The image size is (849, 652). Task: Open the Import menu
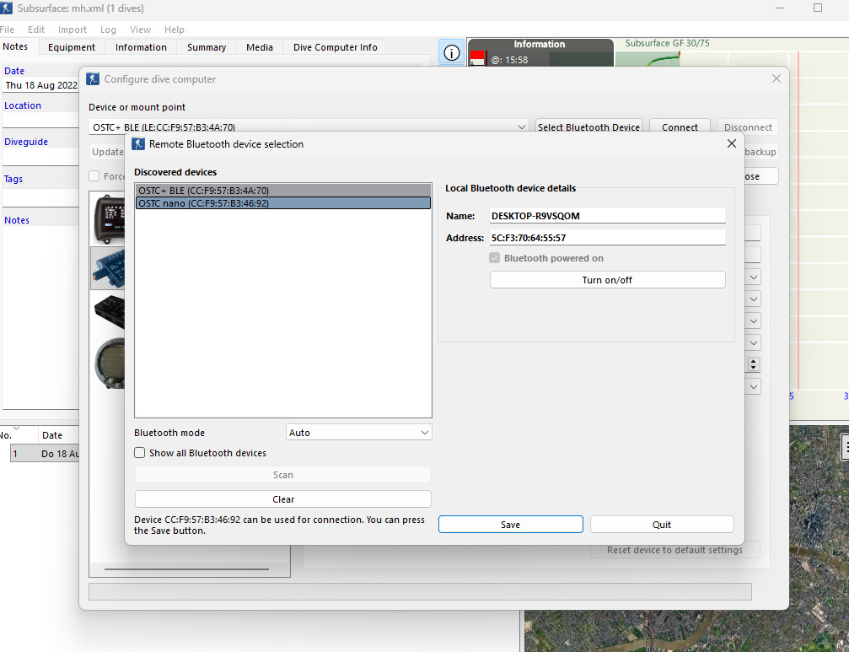coord(72,30)
